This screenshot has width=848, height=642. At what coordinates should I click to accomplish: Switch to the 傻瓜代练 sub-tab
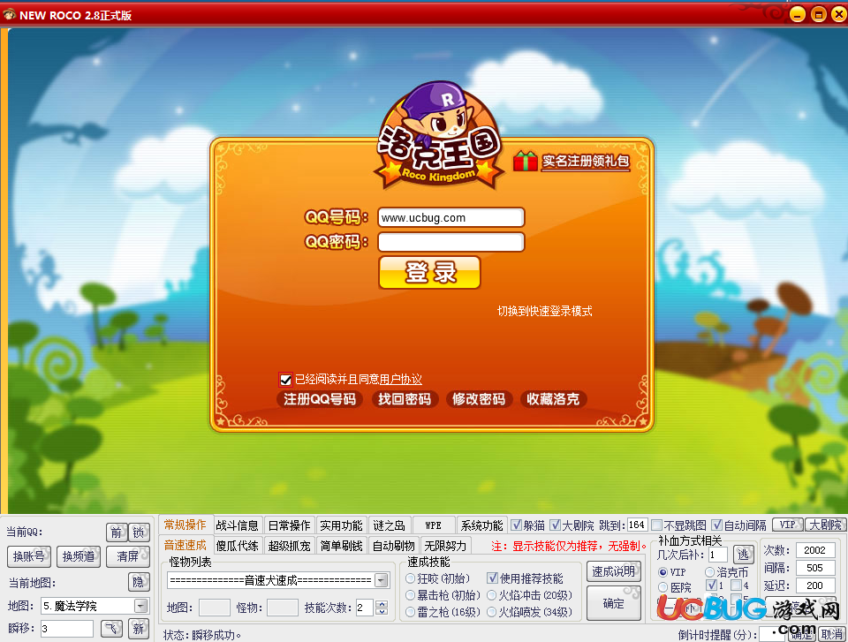click(x=237, y=545)
